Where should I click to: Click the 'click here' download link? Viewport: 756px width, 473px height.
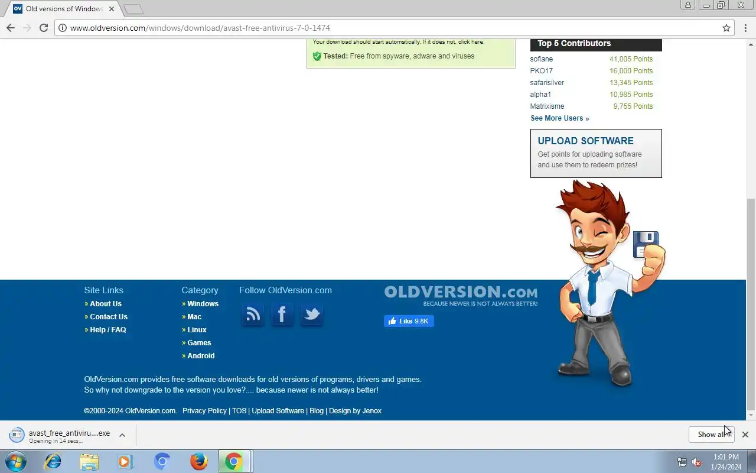471,42
